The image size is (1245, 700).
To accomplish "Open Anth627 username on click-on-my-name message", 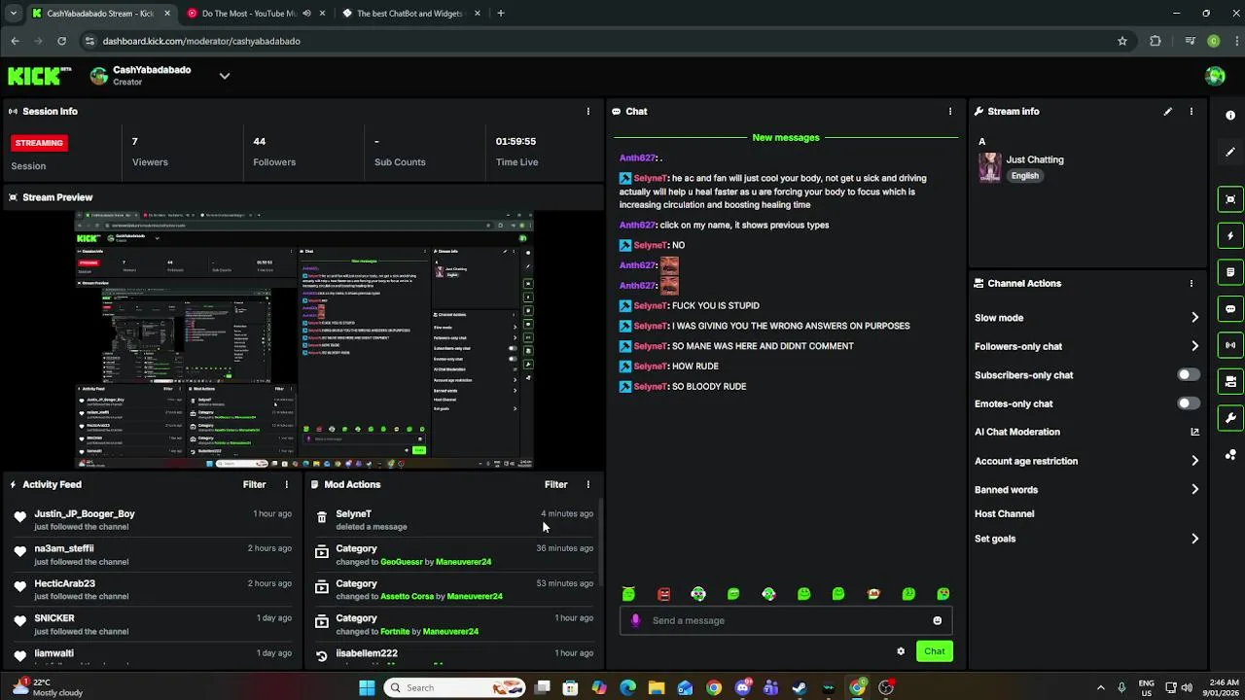I will [x=638, y=226].
